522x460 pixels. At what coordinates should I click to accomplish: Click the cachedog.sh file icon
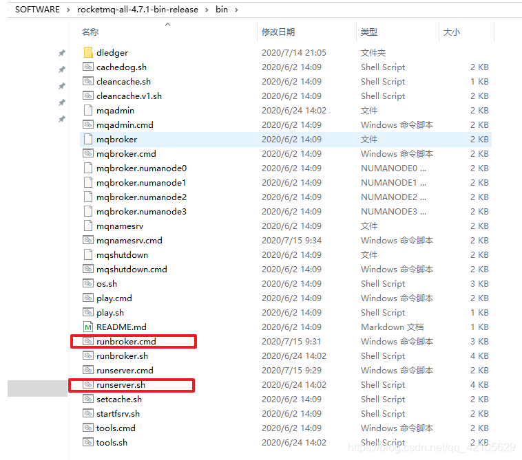(88, 67)
